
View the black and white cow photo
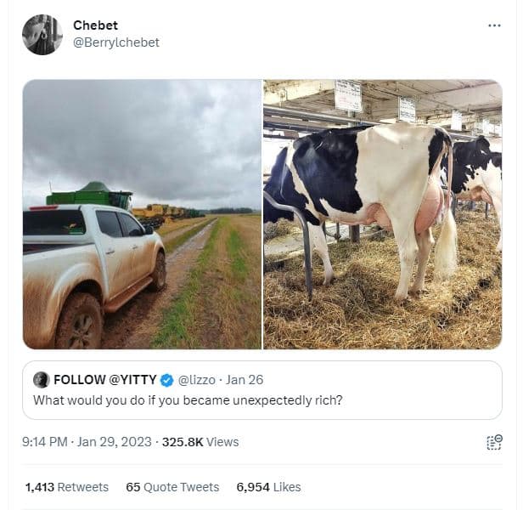coord(383,214)
